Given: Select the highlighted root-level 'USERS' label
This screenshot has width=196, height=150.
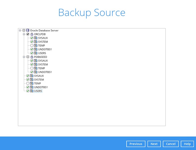Looking at the screenshot, I should 38,91.
